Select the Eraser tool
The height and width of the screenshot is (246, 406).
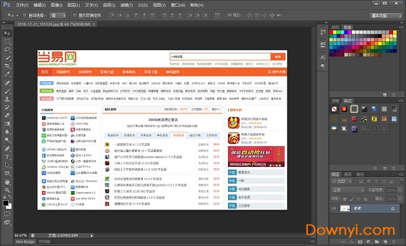[7, 116]
